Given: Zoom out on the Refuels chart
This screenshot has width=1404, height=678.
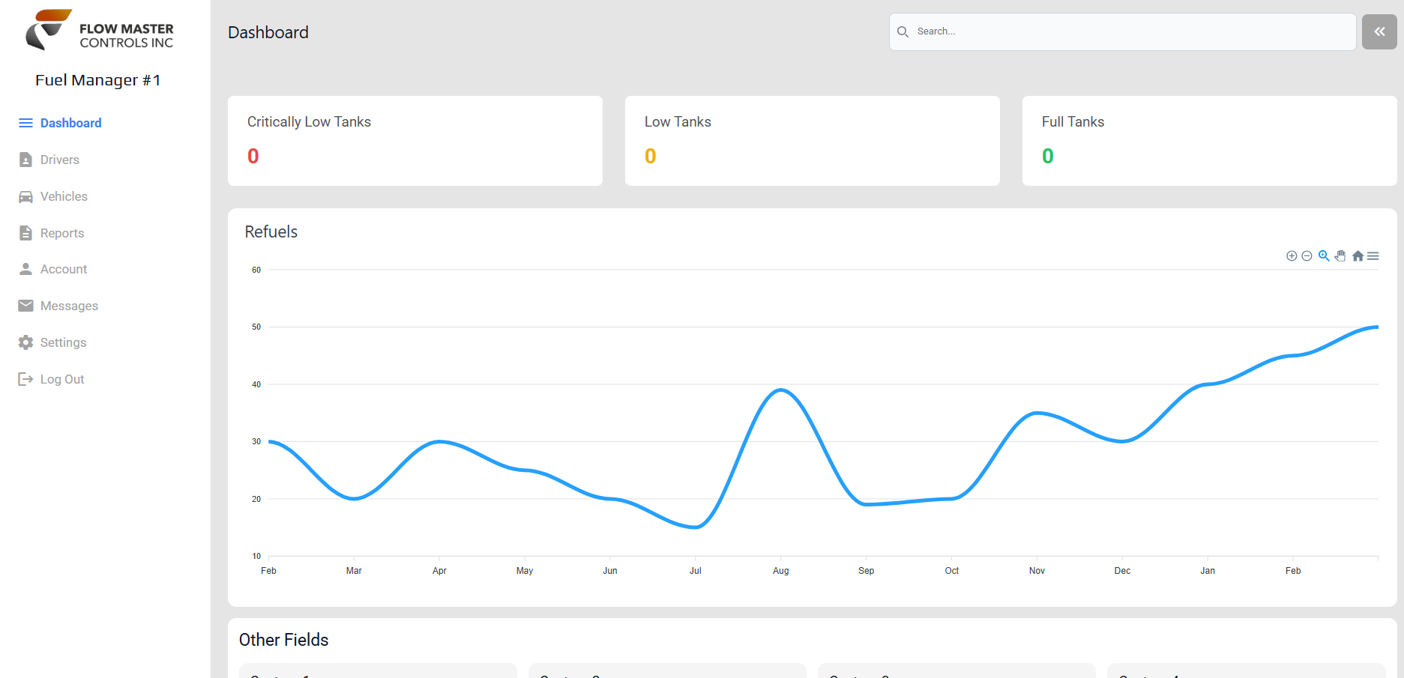Looking at the screenshot, I should click(1307, 256).
